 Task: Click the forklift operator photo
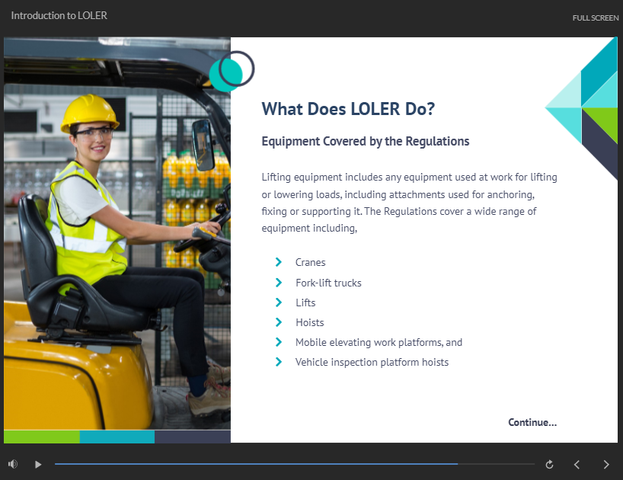coord(117,236)
